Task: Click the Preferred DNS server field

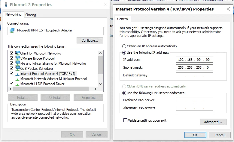Action: coord(194,100)
